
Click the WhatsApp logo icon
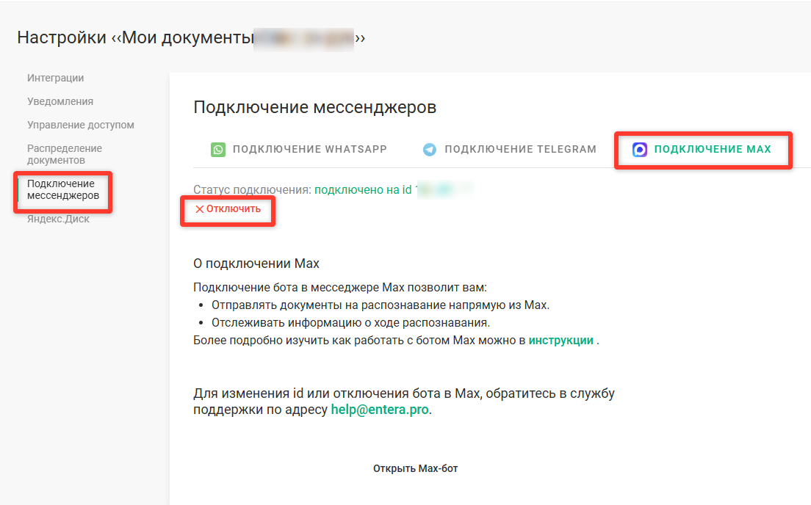(218, 150)
